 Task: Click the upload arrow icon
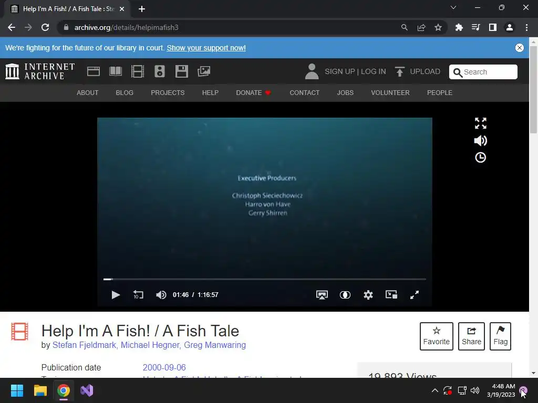(399, 71)
